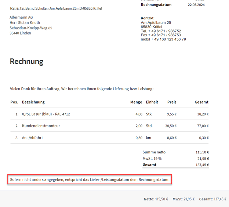Click the Gesamt total in the footer bar
Viewport: 229px width, 207px height.
click(212, 199)
